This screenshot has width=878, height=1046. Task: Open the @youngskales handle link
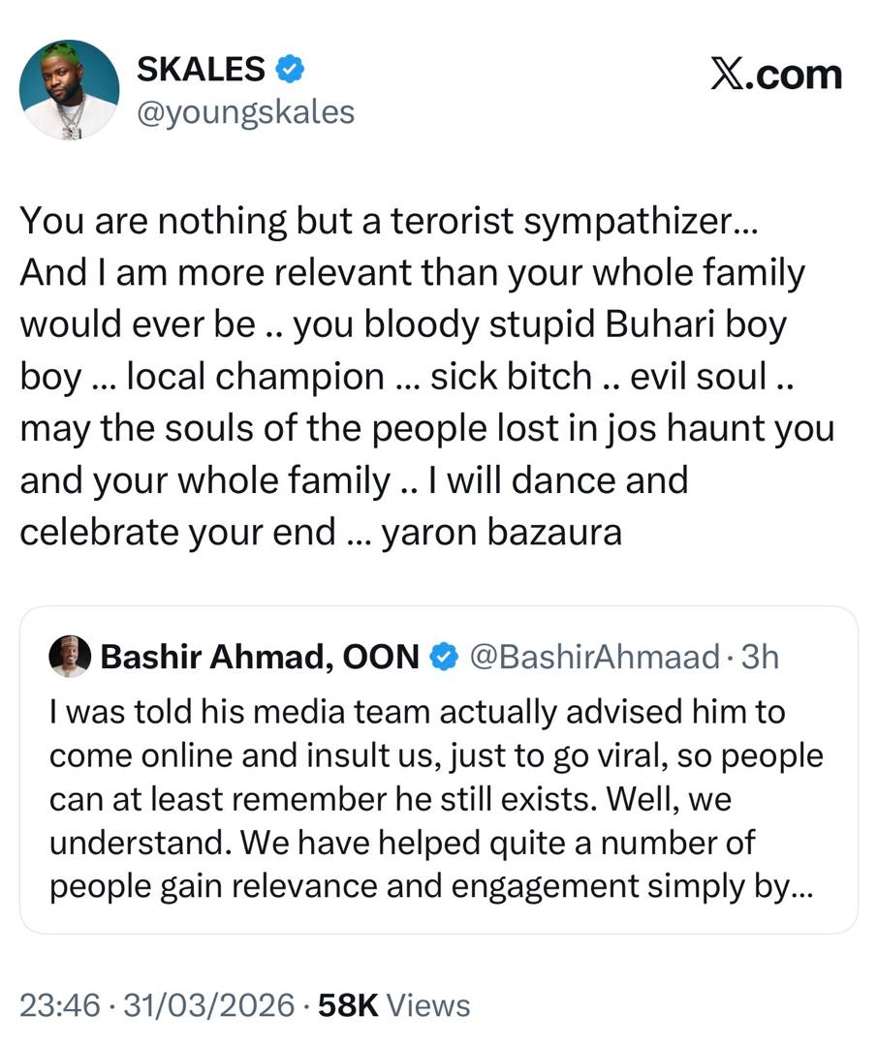coord(246,112)
